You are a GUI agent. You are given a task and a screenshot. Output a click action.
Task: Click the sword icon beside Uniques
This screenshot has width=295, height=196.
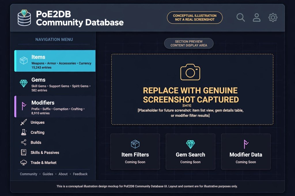(x=24, y=122)
